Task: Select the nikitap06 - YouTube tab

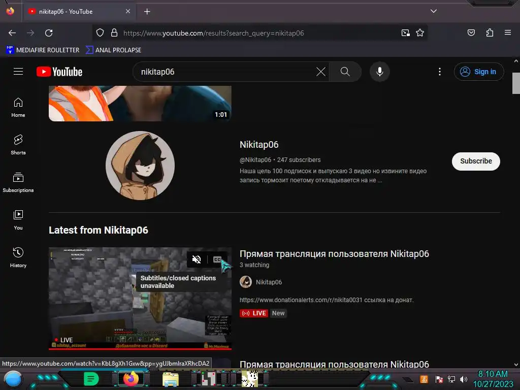Action: coord(79,11)
